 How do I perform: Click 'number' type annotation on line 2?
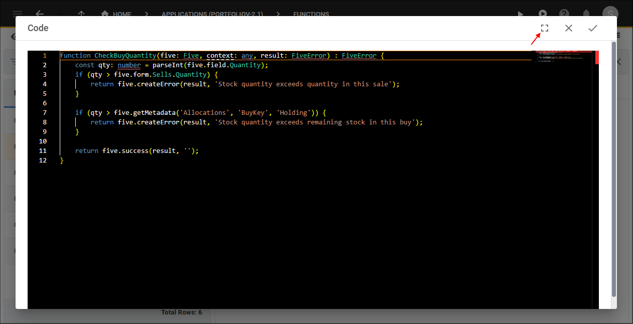130,65
